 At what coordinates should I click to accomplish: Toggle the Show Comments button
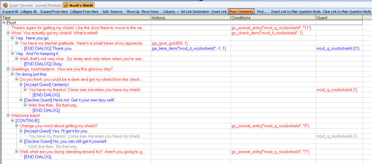point(241,12)
